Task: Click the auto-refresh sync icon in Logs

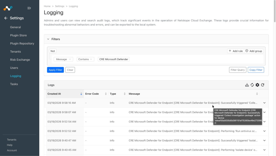Action: click(x=252, y=85)
